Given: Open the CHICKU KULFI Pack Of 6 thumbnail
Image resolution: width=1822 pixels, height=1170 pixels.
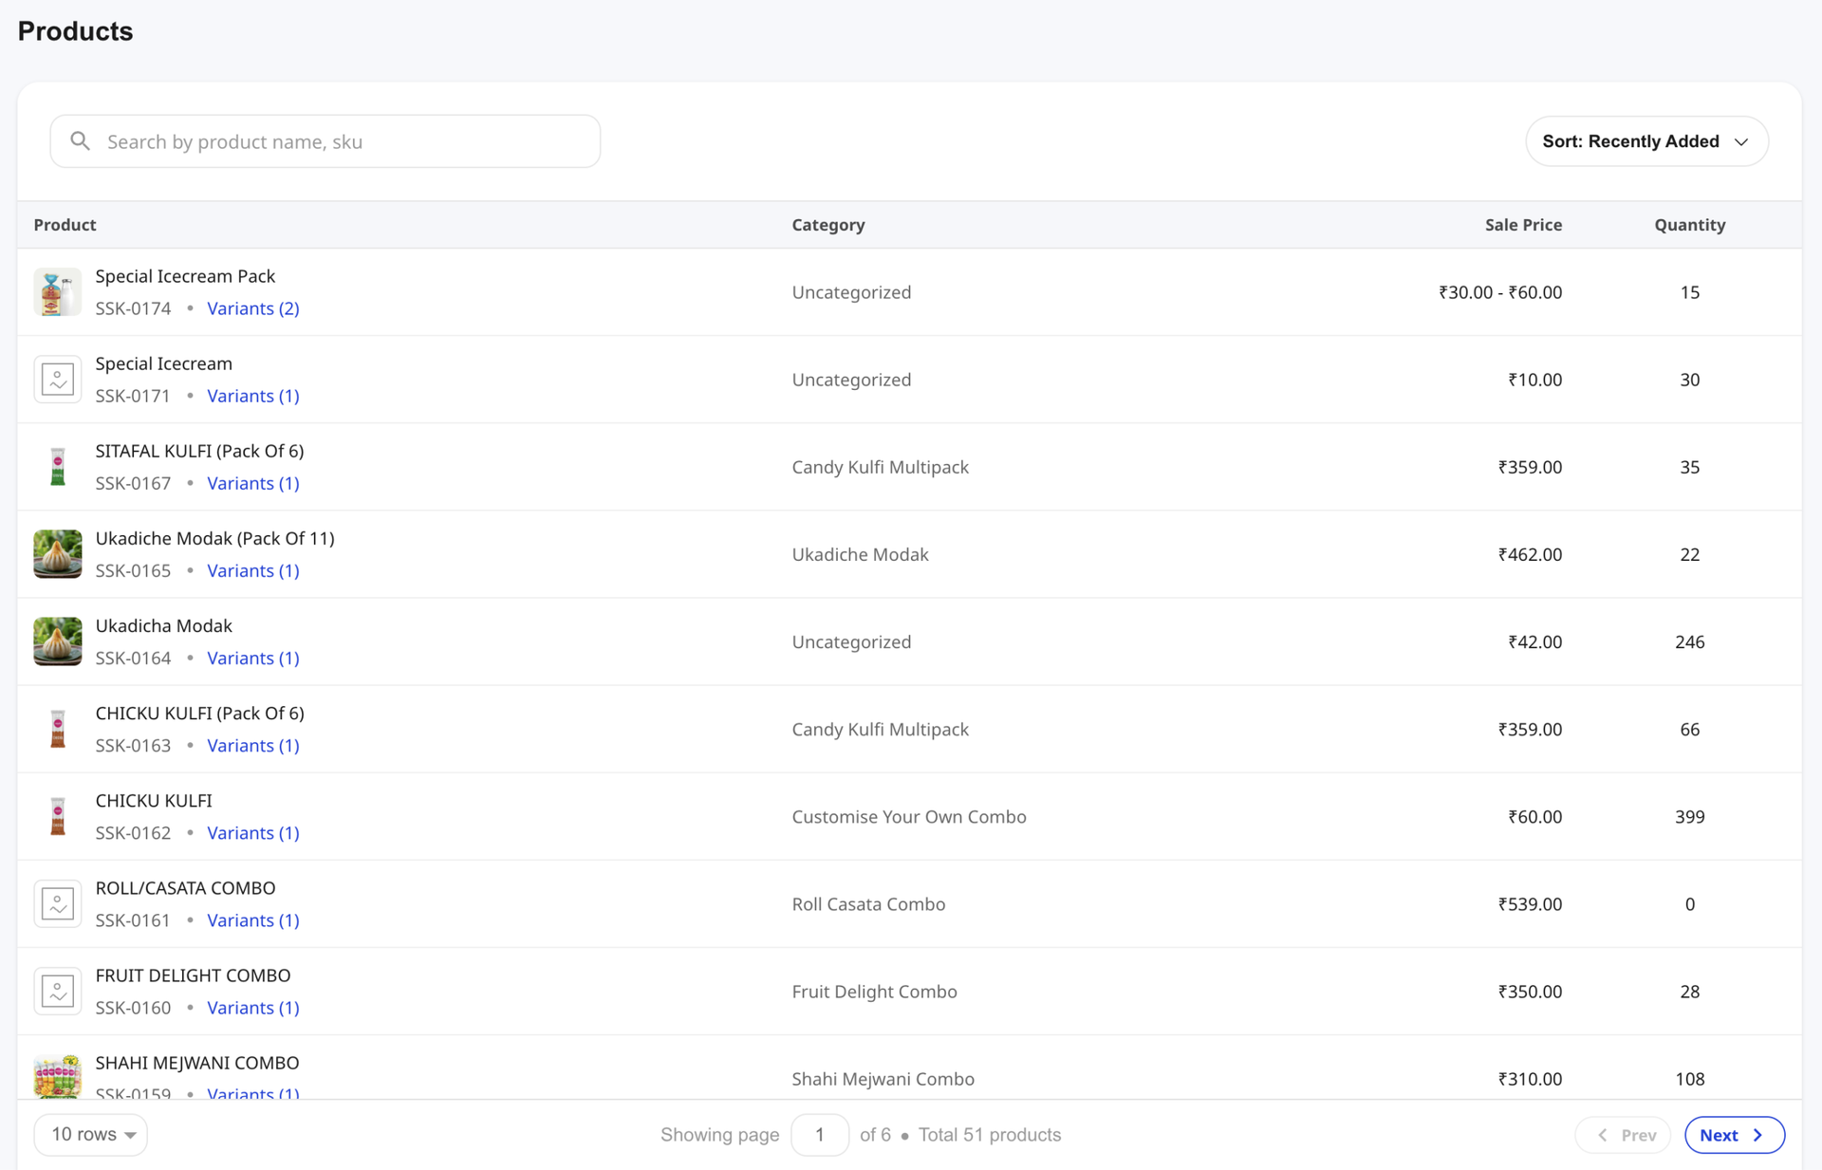Looking at the screenshot, I should click(58, 729).
